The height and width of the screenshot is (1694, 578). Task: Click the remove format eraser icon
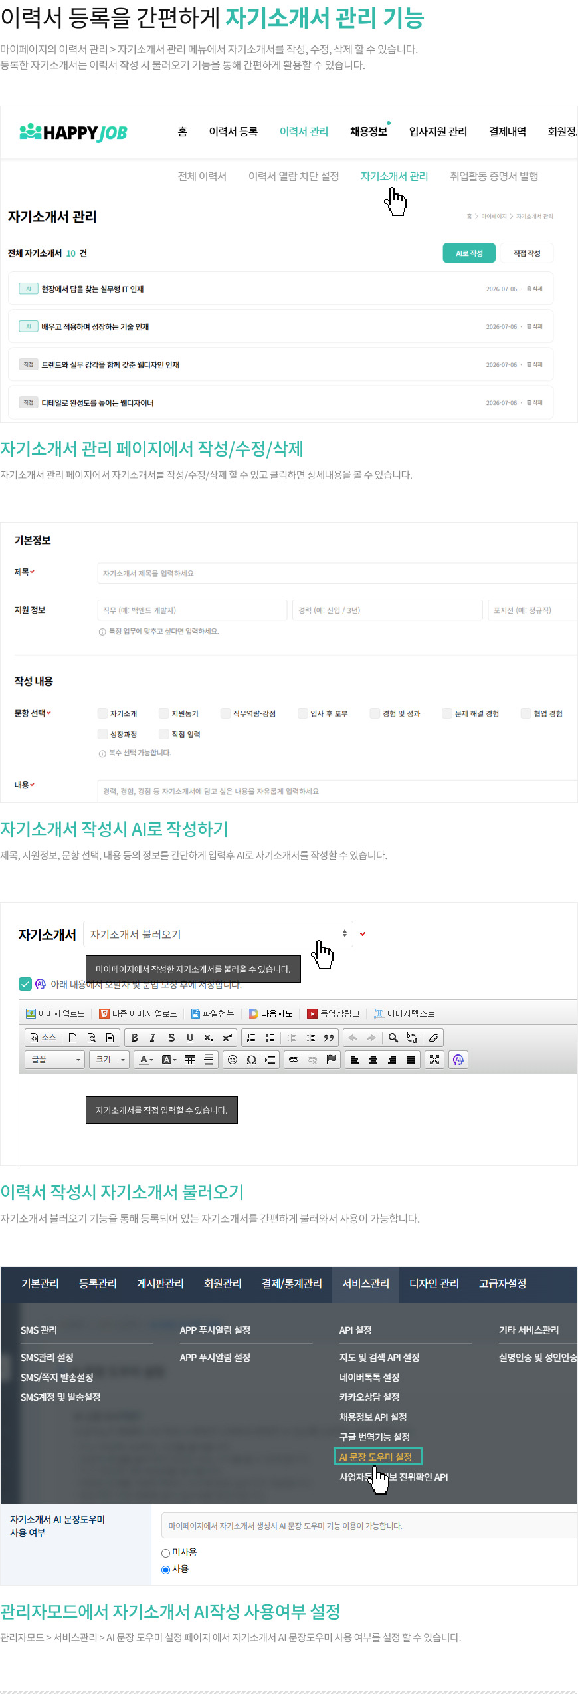pos(434,1038)
